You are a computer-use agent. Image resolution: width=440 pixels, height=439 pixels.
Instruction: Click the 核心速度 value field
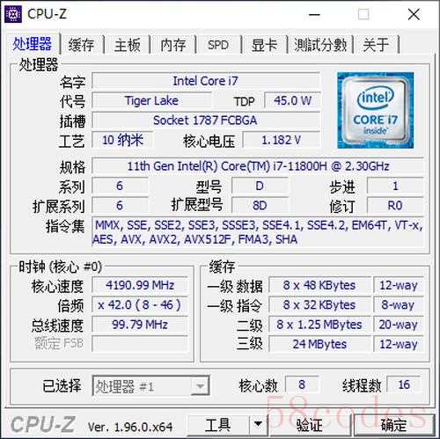pyautogui.click(x=140, y=285)
